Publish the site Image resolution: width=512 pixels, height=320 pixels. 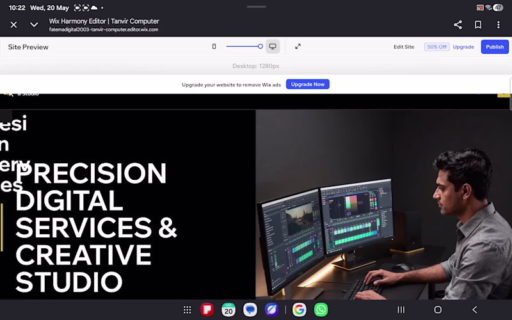coord(495,47)
